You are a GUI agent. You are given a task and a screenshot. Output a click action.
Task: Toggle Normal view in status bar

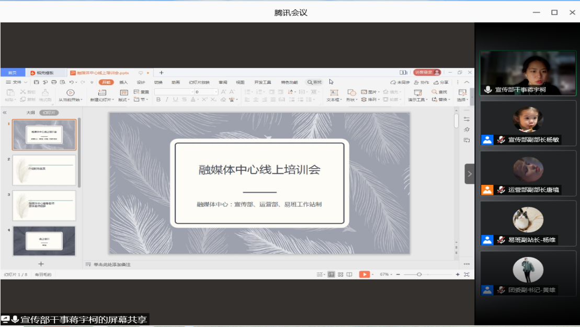[x=331, y=275]
